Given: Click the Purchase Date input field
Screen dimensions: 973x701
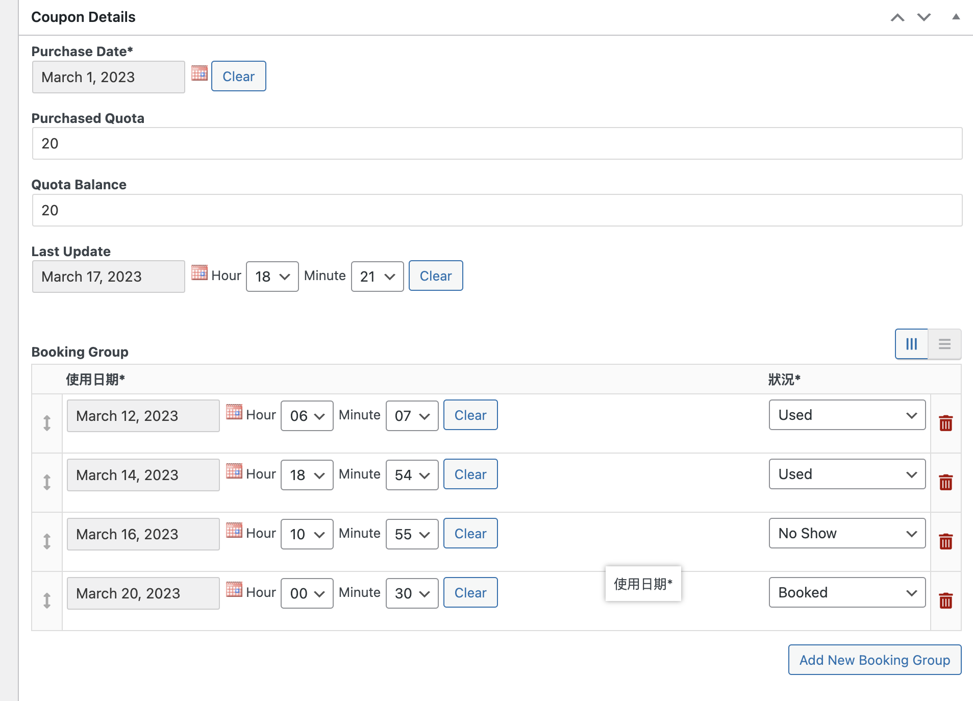Looking at the screenshot, I should click(x=109, y=77).
